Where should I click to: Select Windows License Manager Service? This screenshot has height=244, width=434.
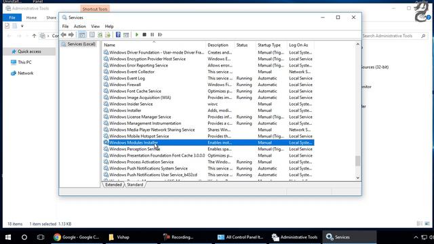[x=208, y=117]
